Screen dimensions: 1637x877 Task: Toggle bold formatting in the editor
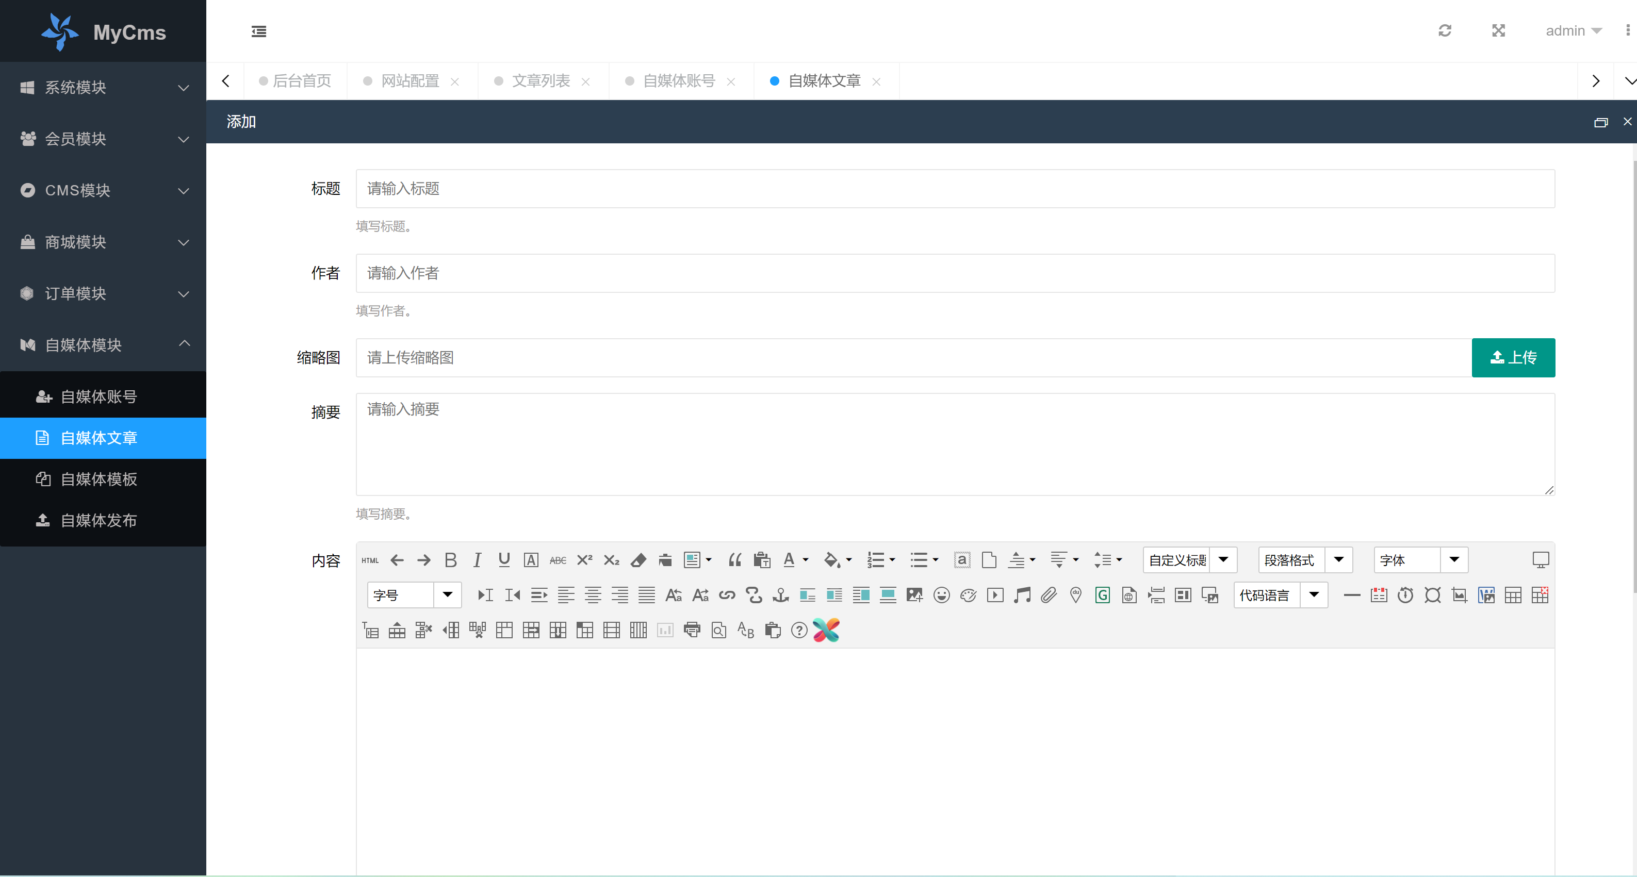pos(451,559)
